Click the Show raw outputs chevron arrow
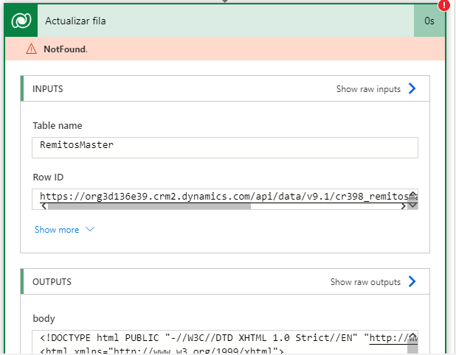The height and width of the screenshot is (355, 456). [412, 281]
